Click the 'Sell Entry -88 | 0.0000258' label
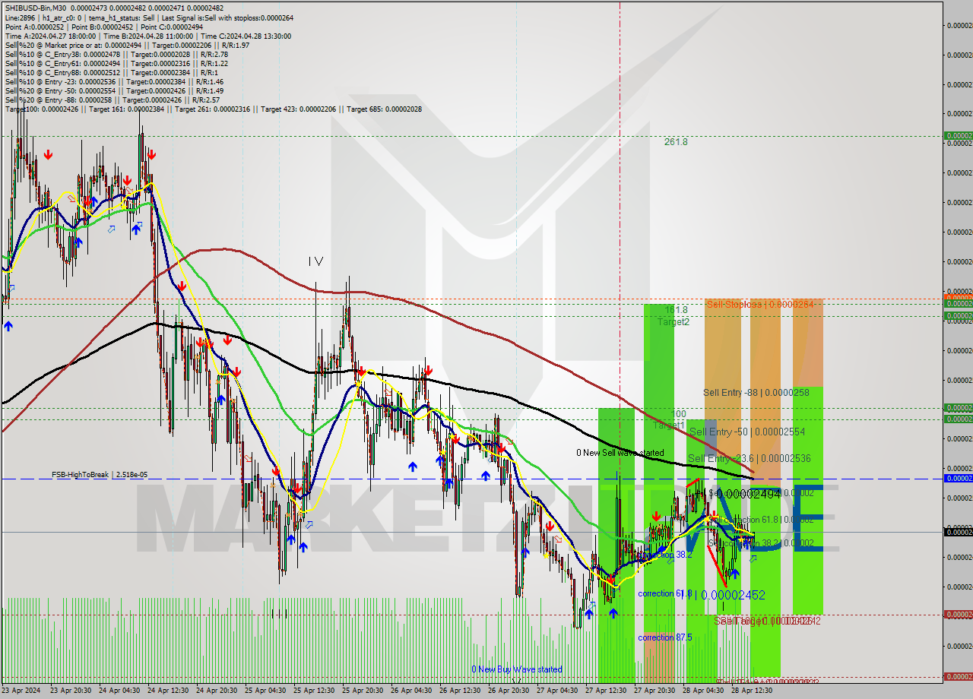973x699 pixels. (756, 393)
